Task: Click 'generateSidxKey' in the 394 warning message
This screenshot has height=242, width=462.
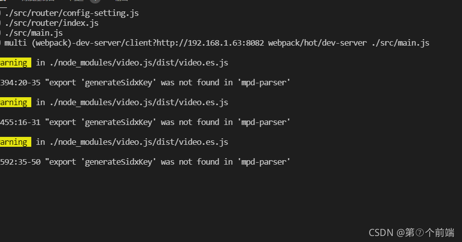Action: [118, 83]
